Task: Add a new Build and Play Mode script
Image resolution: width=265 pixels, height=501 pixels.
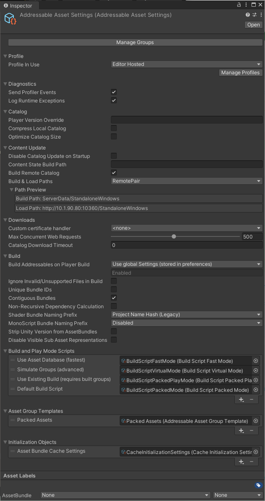Action: click(x=241, y=400)
